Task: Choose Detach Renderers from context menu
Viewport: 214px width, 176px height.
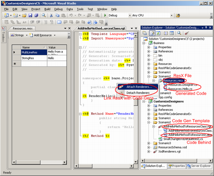Action: tap(138, 93)
